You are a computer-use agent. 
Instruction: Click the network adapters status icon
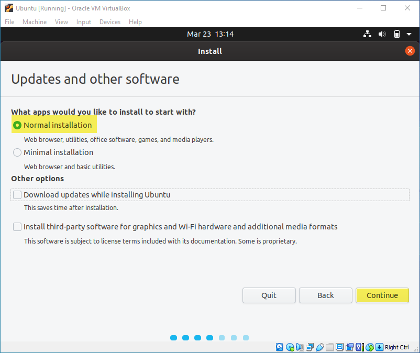(310, 347)
